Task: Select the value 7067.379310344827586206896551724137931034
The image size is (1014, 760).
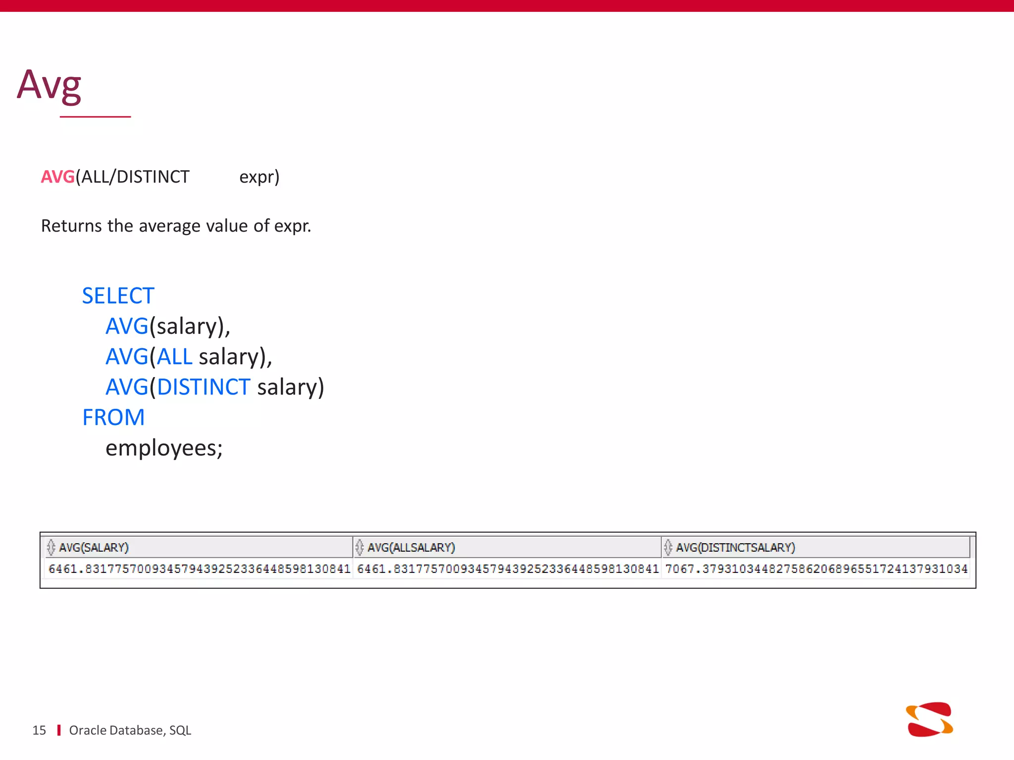Action: pos(816,569)
